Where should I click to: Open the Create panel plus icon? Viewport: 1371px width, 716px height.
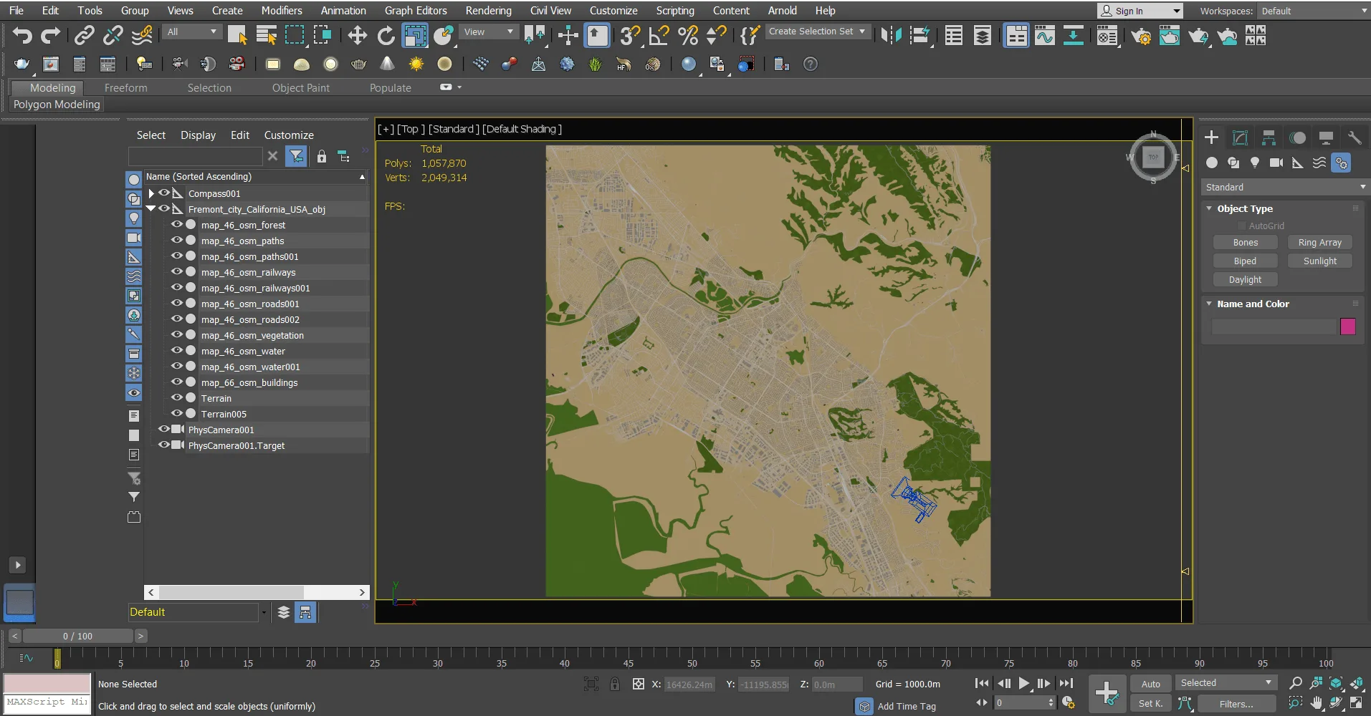pos(1211,137)
